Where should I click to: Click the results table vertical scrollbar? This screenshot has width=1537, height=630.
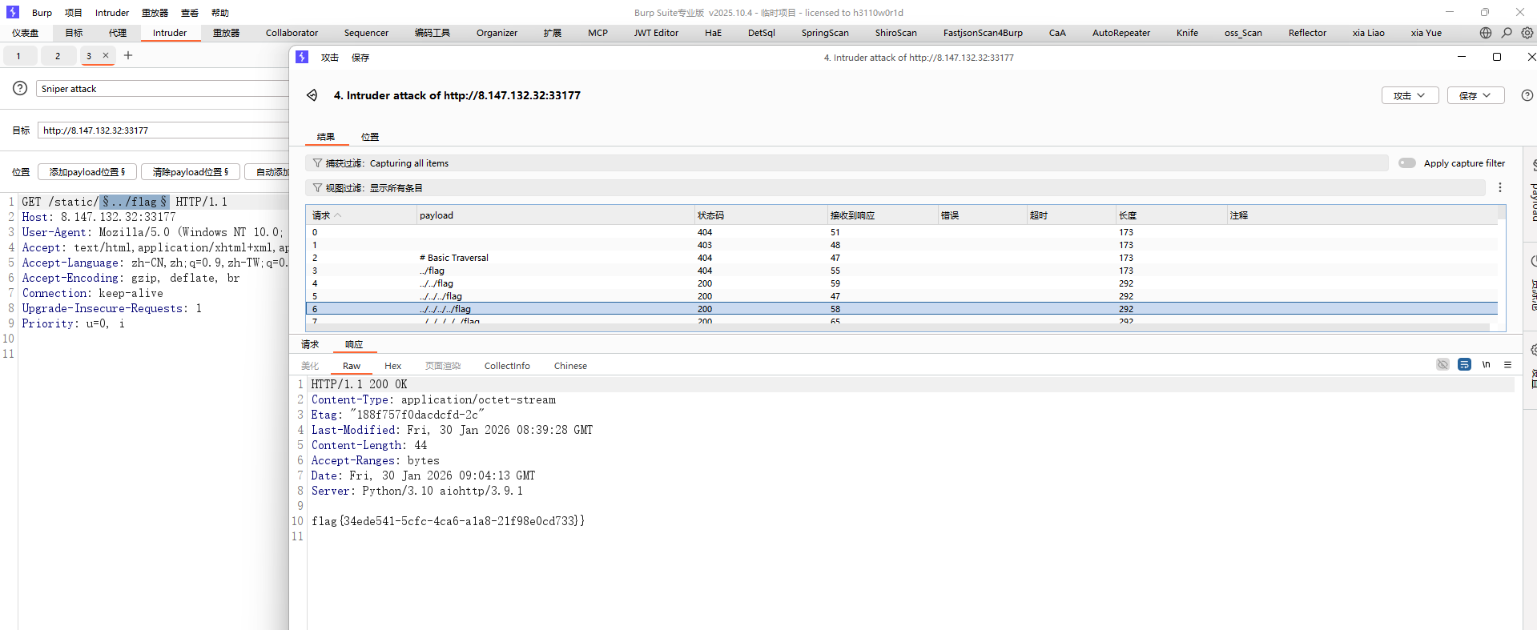(x=1502, y=268)
